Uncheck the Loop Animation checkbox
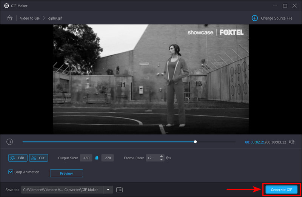302x197 pixels. coord(11,172)
